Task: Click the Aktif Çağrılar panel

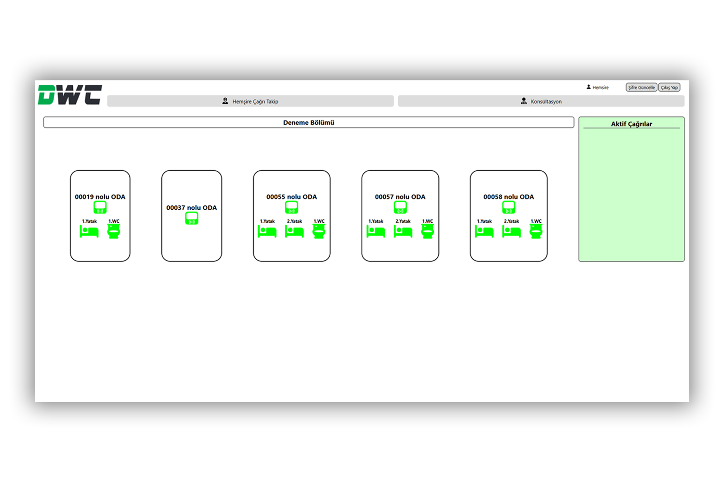Action: click(631, 193)
